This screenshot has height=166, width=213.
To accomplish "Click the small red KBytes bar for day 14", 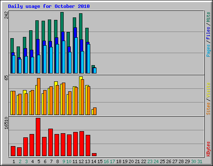I will pyautogui.click(x=94, y=154).
